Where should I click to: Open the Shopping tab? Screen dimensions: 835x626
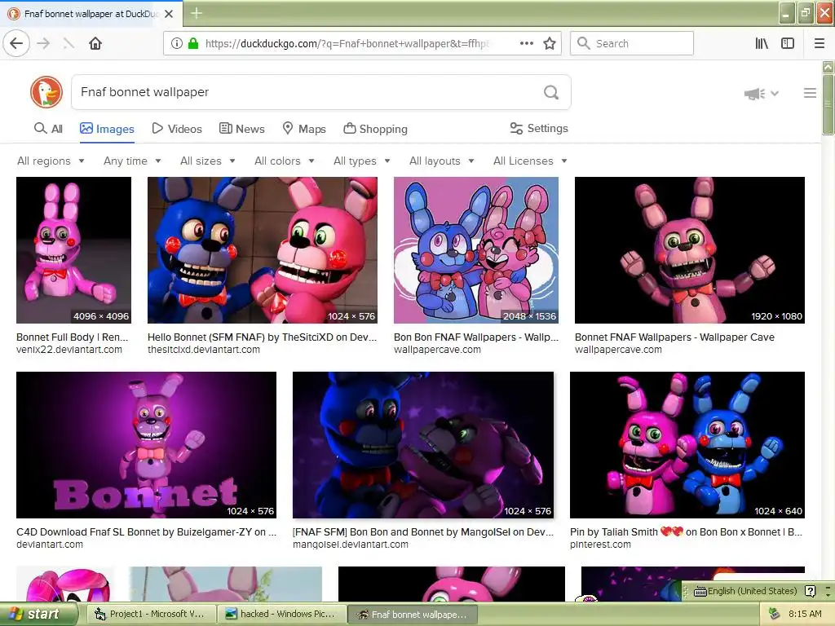coord(375,129)
